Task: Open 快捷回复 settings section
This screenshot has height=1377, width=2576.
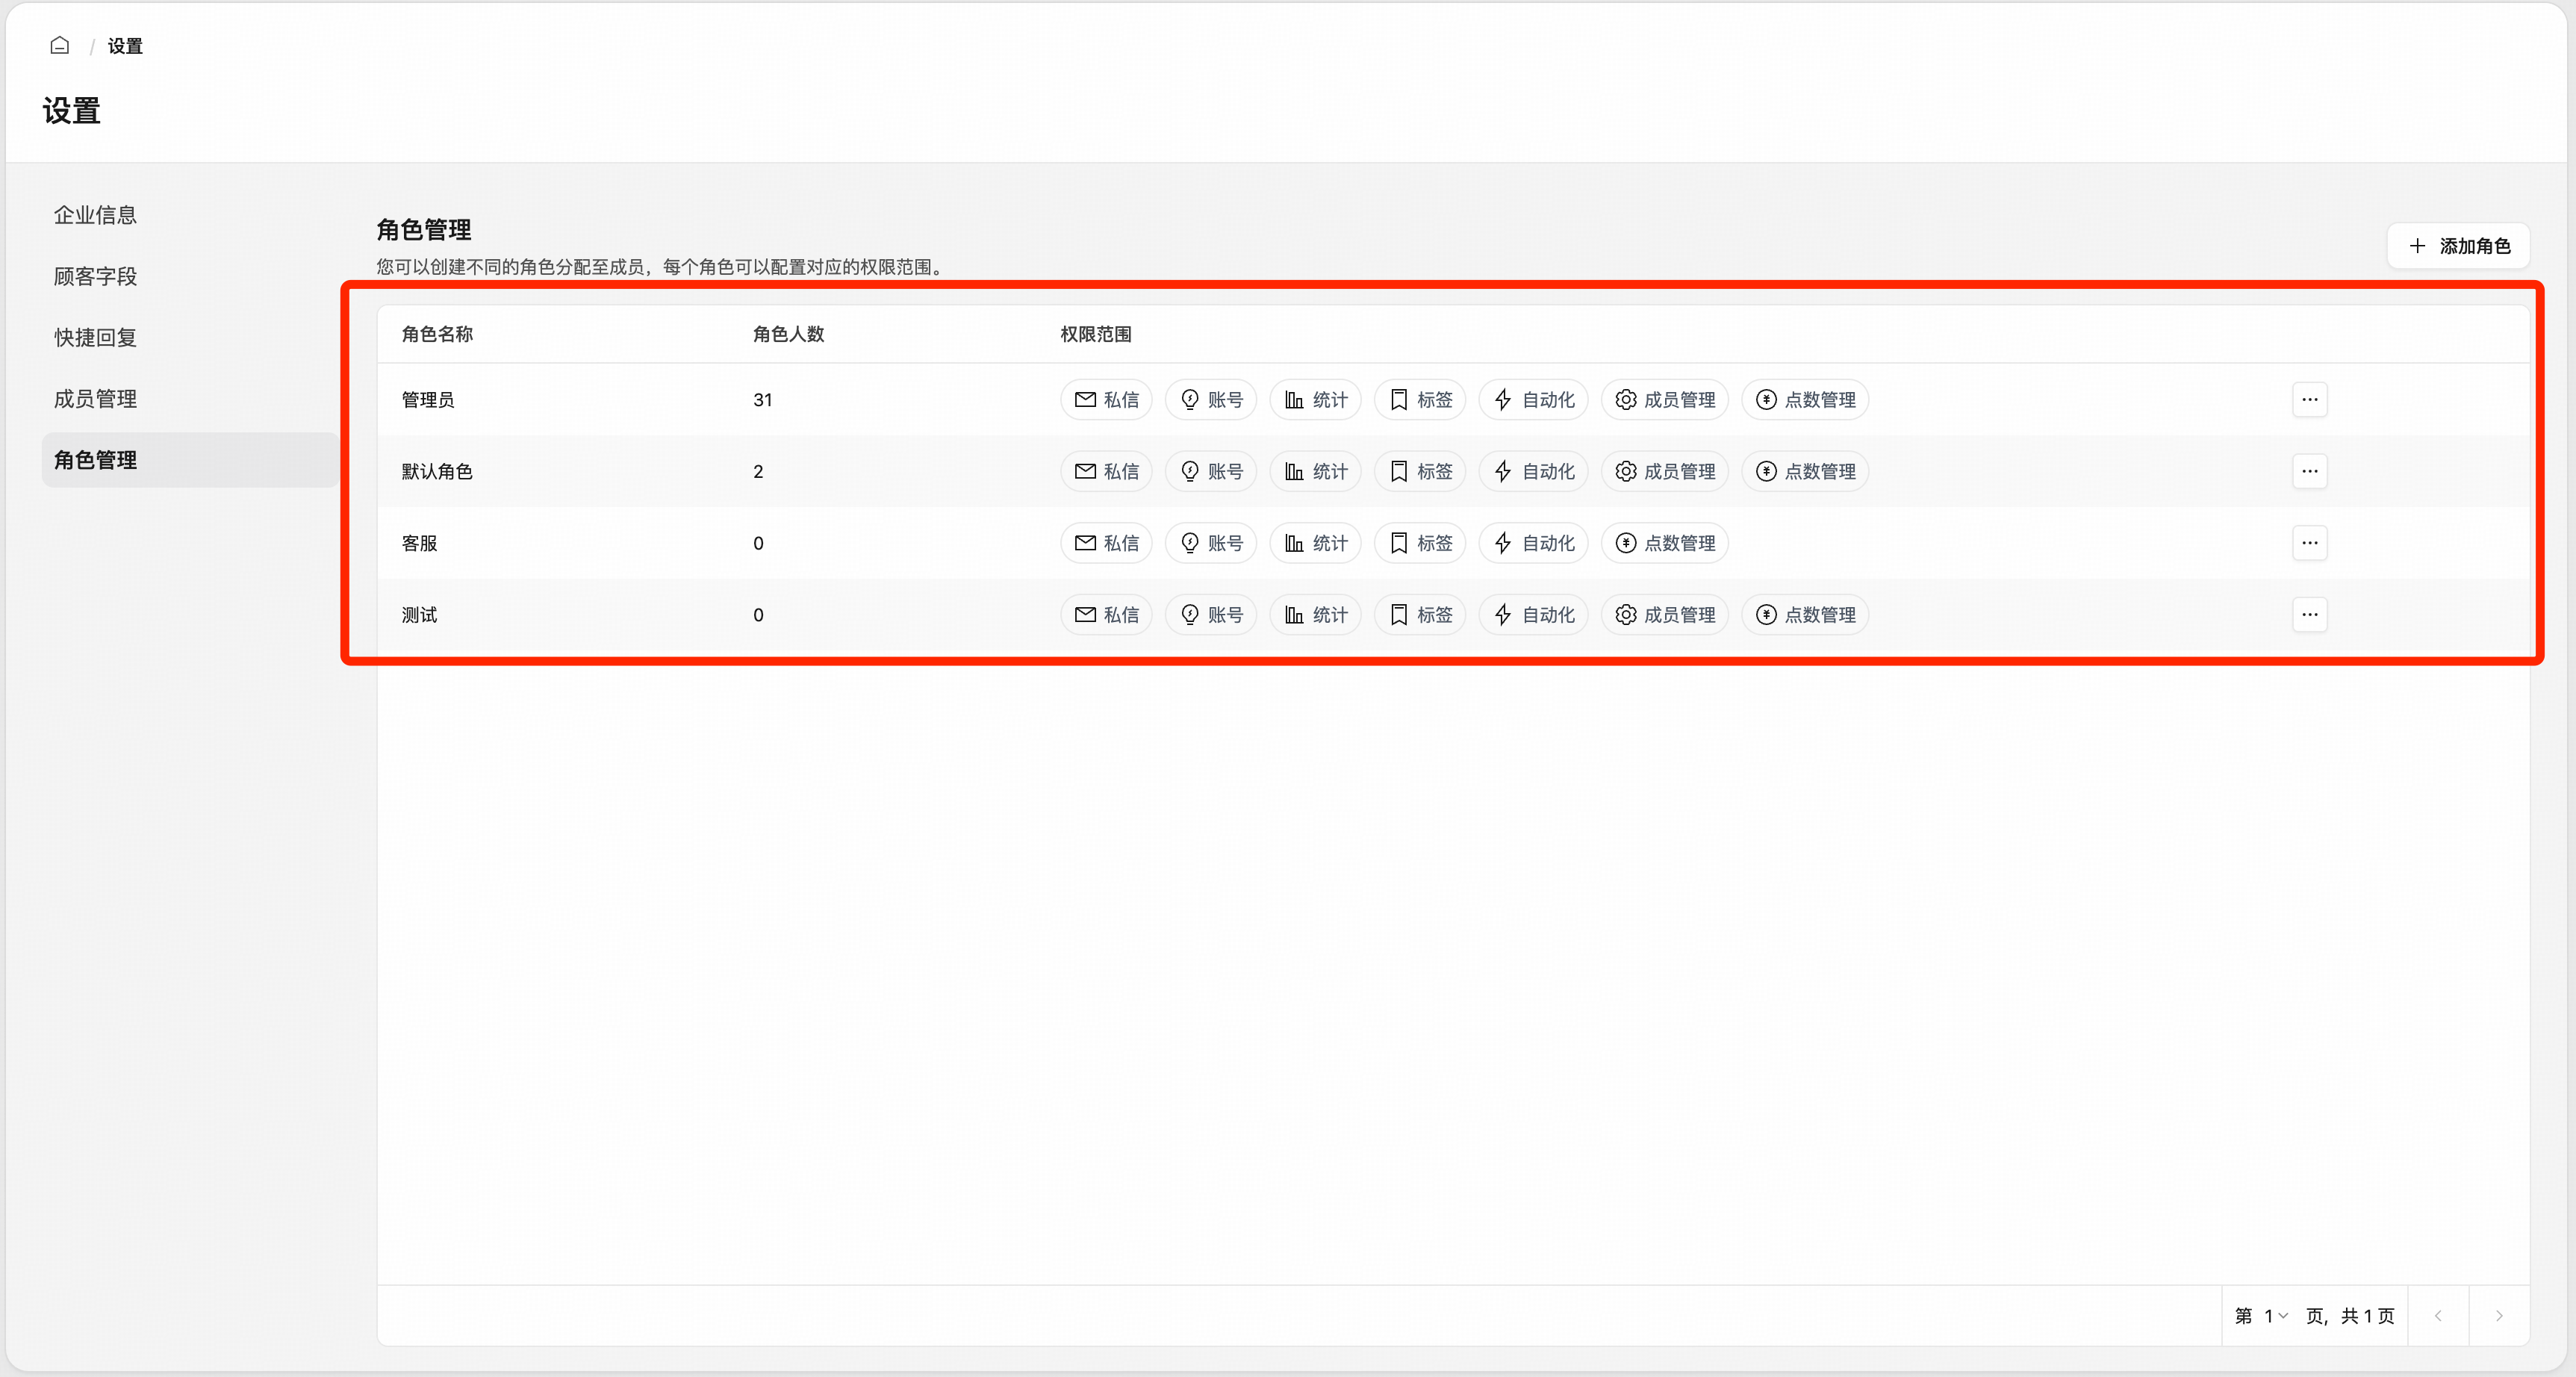Action: pyautogui.click(x=95, y=338)
